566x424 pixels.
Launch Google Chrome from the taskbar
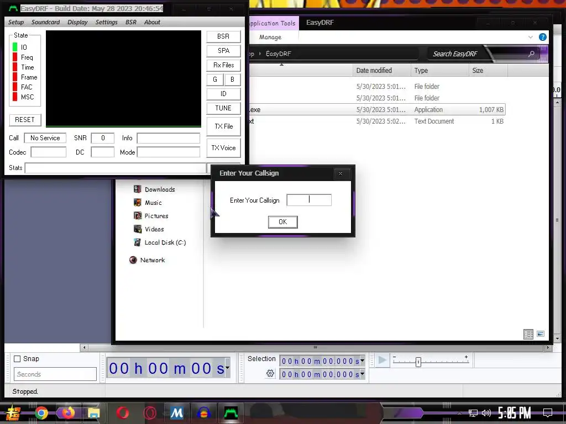pos(41,413)
